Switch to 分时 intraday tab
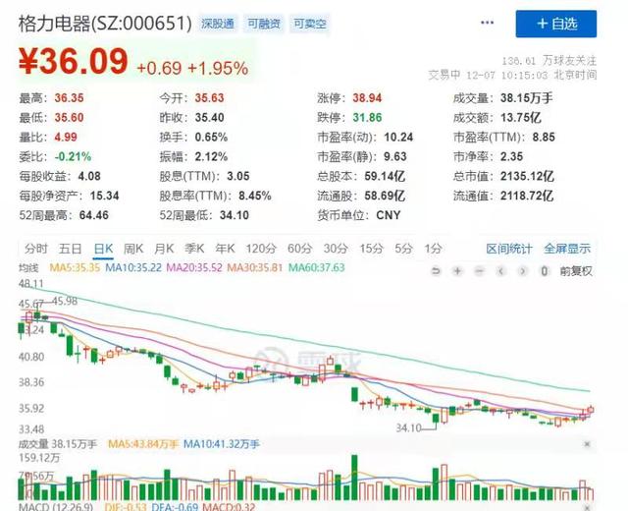The width and height of the screenshot is (628, 511). (35, 249)
